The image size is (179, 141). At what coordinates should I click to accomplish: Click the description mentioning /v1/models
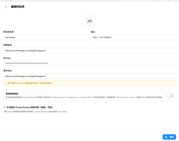coord(36,112)
